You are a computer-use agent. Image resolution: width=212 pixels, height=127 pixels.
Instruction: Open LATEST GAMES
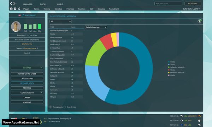27,79
